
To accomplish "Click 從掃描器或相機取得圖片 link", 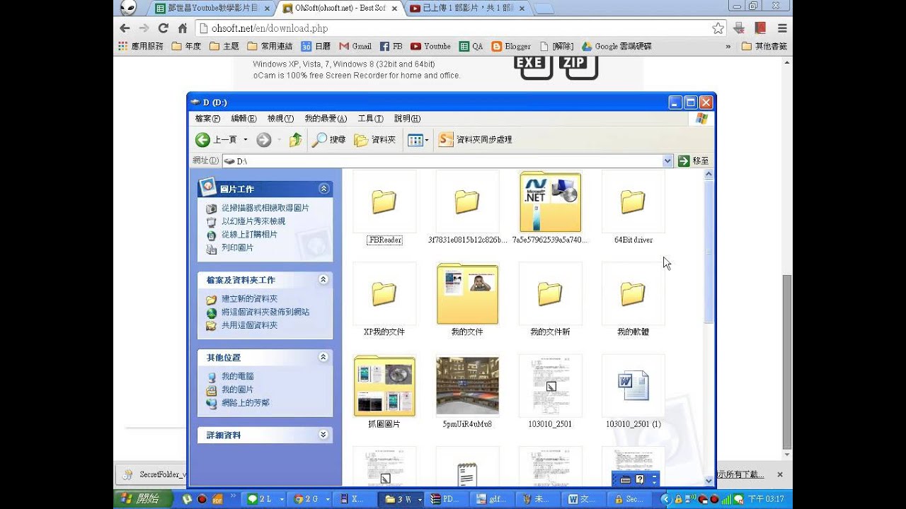I will coord(265,209).
